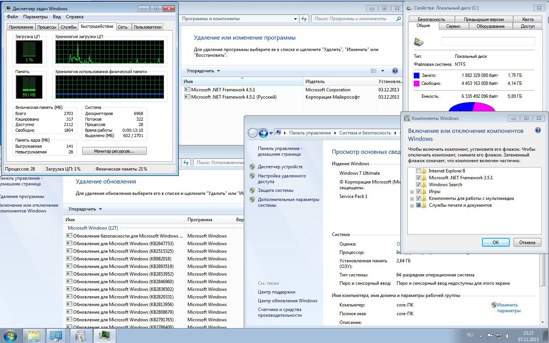This screenshot has height=343, width=549.
Task: Open the Безопасность tab in disk properties
Action: [x=431, y=19]
